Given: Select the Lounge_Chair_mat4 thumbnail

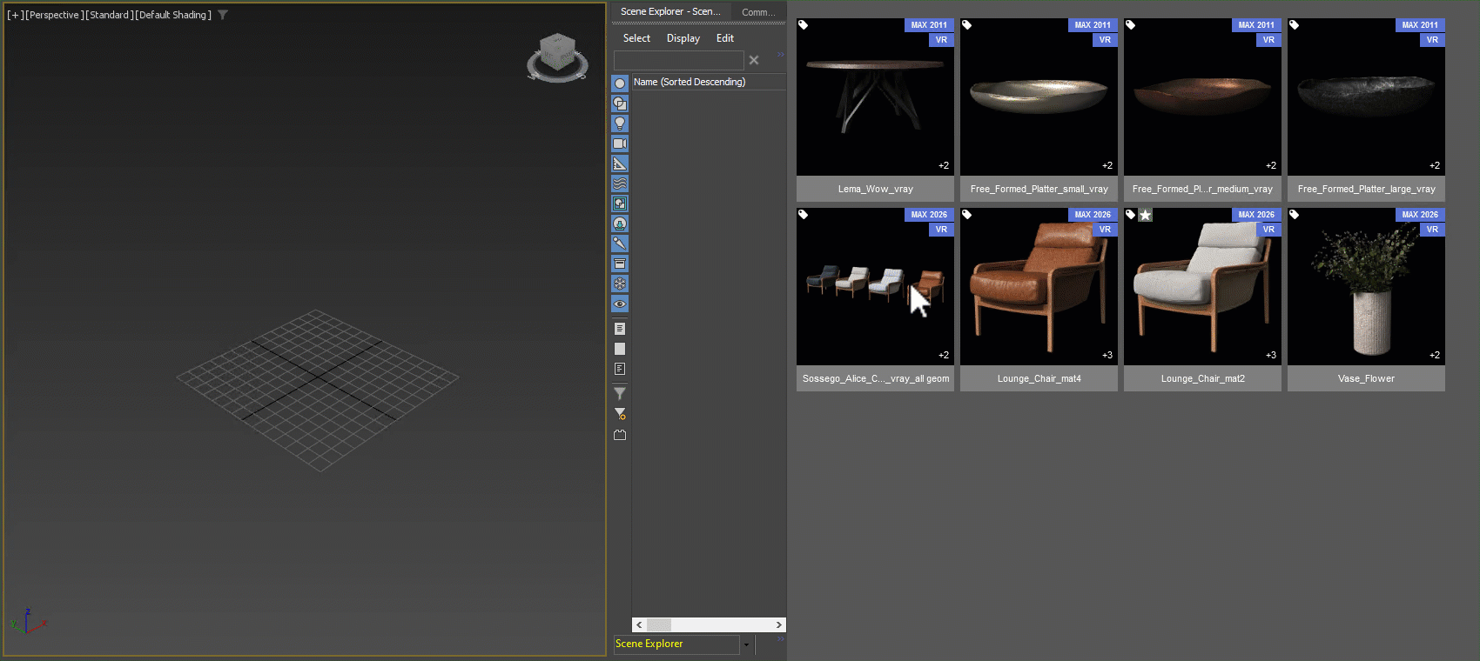Looking at the screenshot, I should click(x=1039, y=287).
